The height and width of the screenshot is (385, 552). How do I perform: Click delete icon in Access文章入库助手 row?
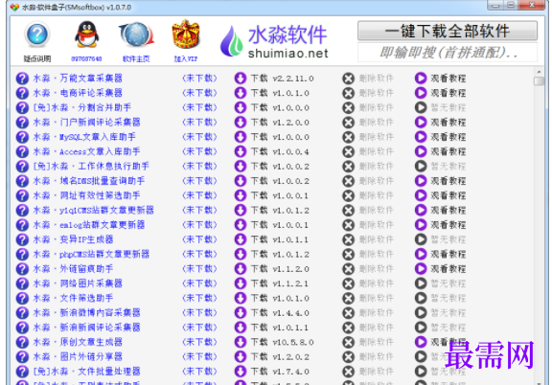coord(348,151)
